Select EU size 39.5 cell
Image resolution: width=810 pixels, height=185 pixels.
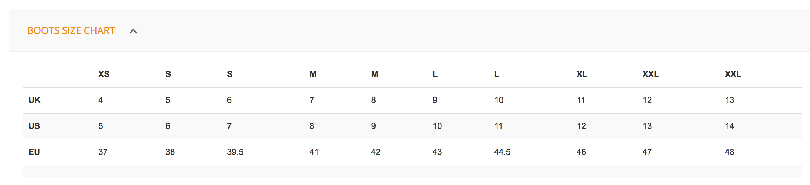pyautogui.click(x=235, y=152)
